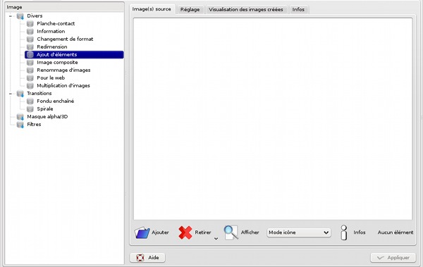Image resolution: width=423 pixels, height=267 pixels.
Task: Select Planche-contact in the tree
Action: click(x=56, y=24)
